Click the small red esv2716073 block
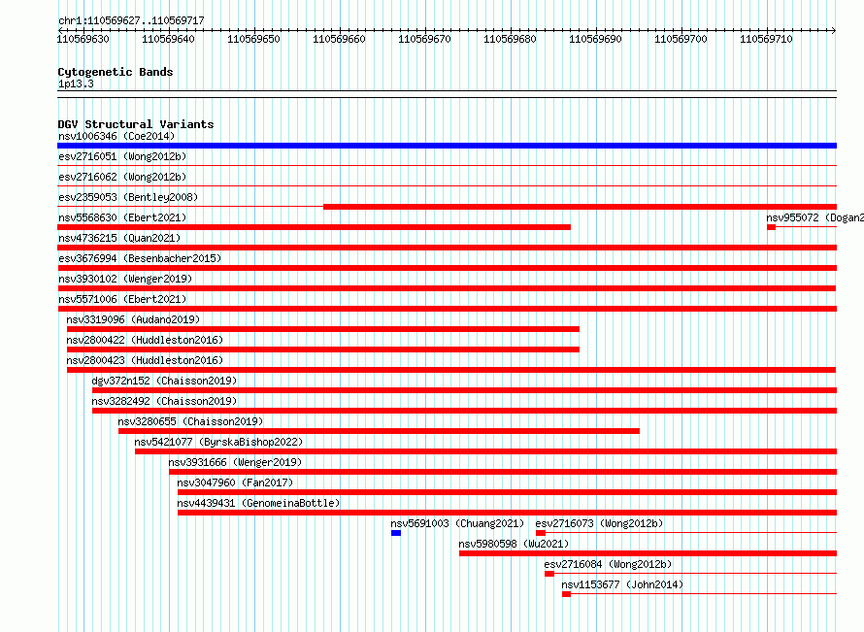 tap(541, 533)
